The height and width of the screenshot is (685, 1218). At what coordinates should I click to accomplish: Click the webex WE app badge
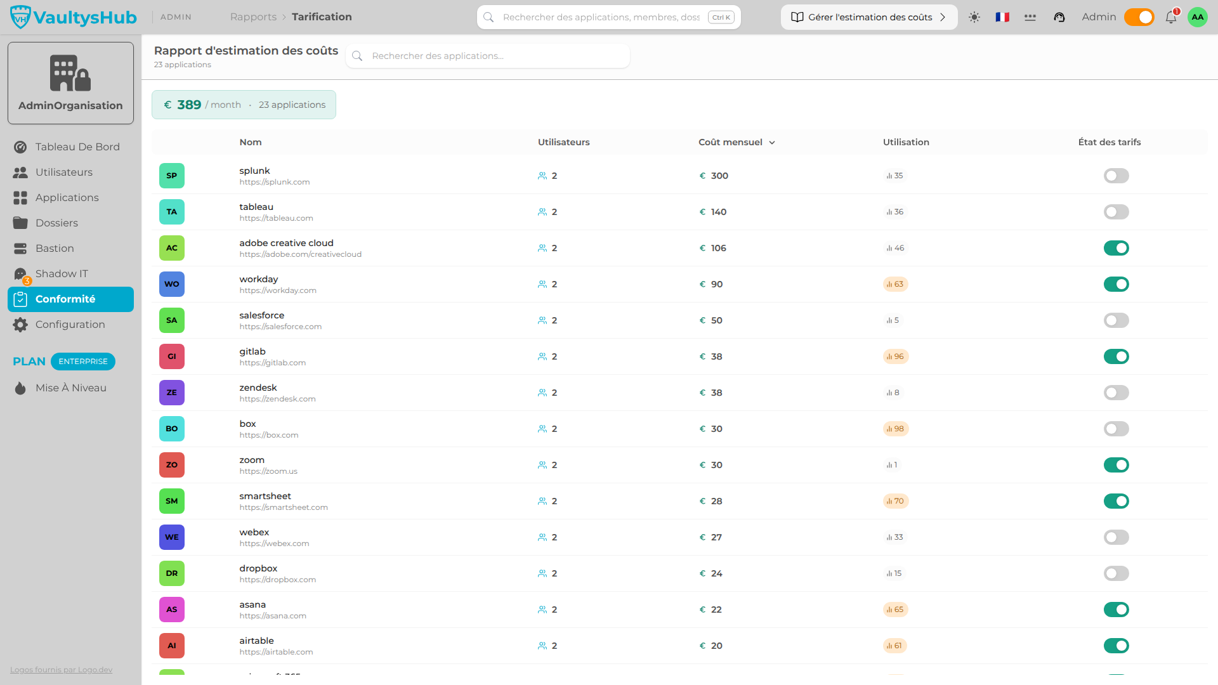coord(172,537)
